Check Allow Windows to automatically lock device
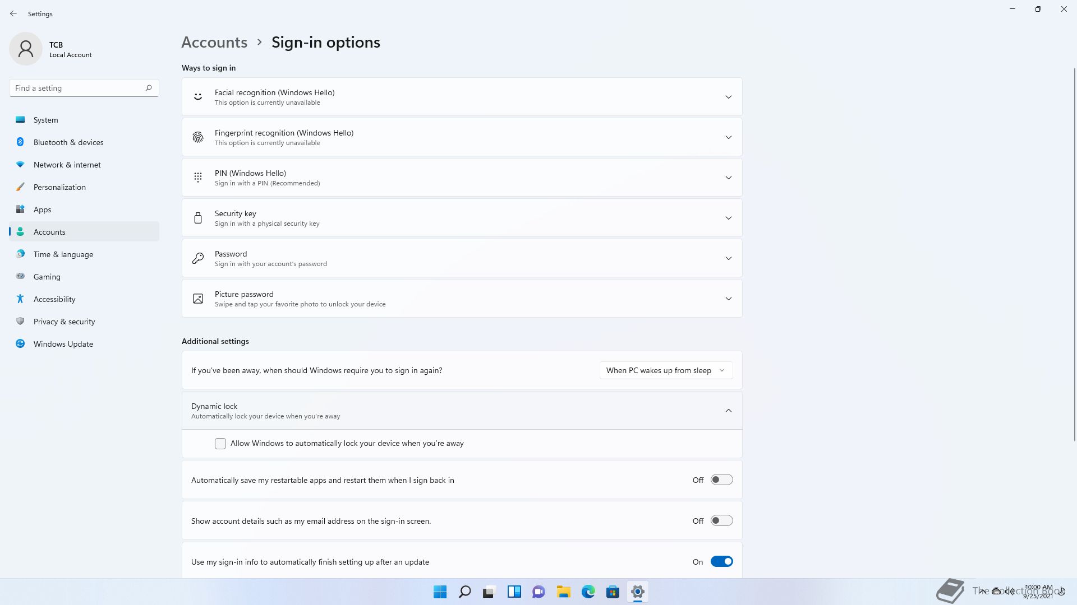Viewport: 1077px width, 605px height. point(220,444)
